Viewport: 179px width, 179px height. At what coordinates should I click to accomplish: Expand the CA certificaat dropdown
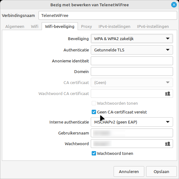[132, 82]
